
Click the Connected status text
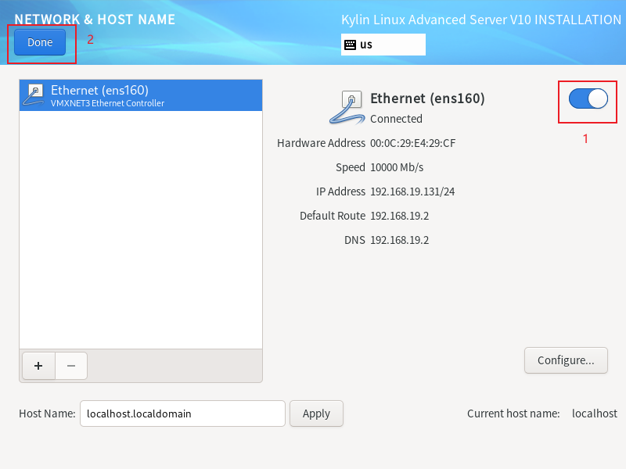point(396,119)
